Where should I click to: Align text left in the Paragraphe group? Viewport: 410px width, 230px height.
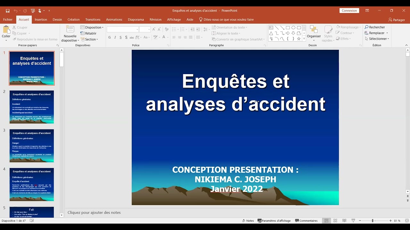pos(174,37)
